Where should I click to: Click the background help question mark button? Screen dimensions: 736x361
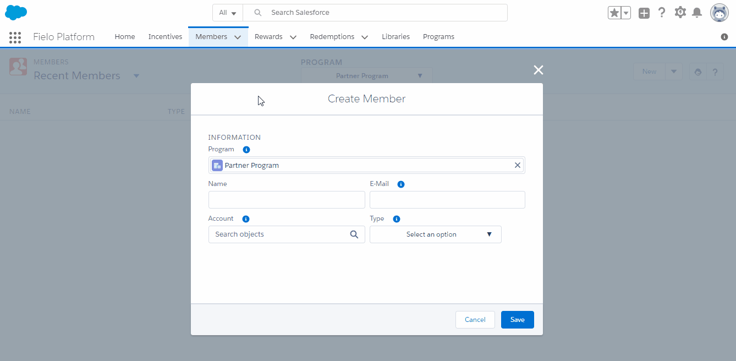[x=715, y=72]
